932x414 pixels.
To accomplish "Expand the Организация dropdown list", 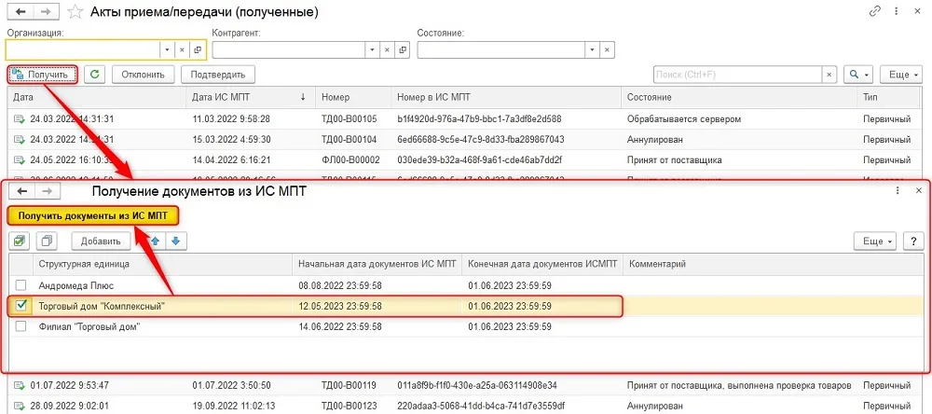I will [x=167, y=50].
